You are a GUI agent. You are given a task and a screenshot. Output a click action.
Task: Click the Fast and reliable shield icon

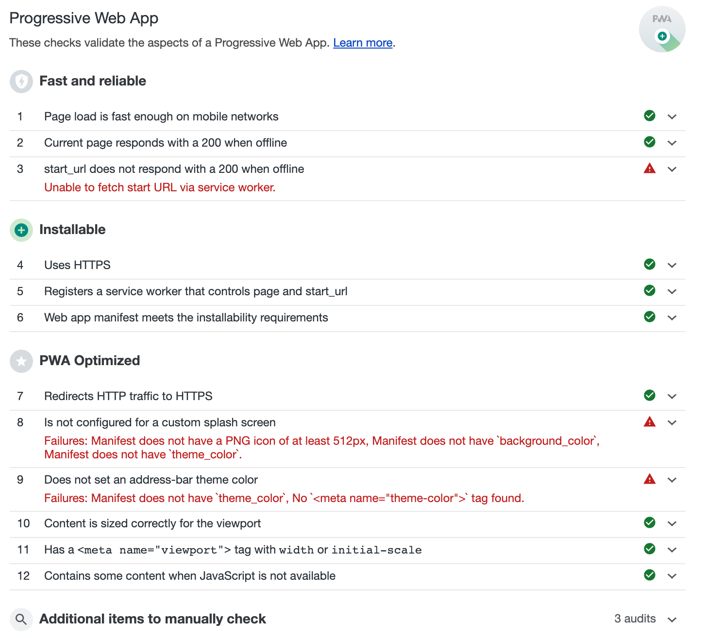21,82
